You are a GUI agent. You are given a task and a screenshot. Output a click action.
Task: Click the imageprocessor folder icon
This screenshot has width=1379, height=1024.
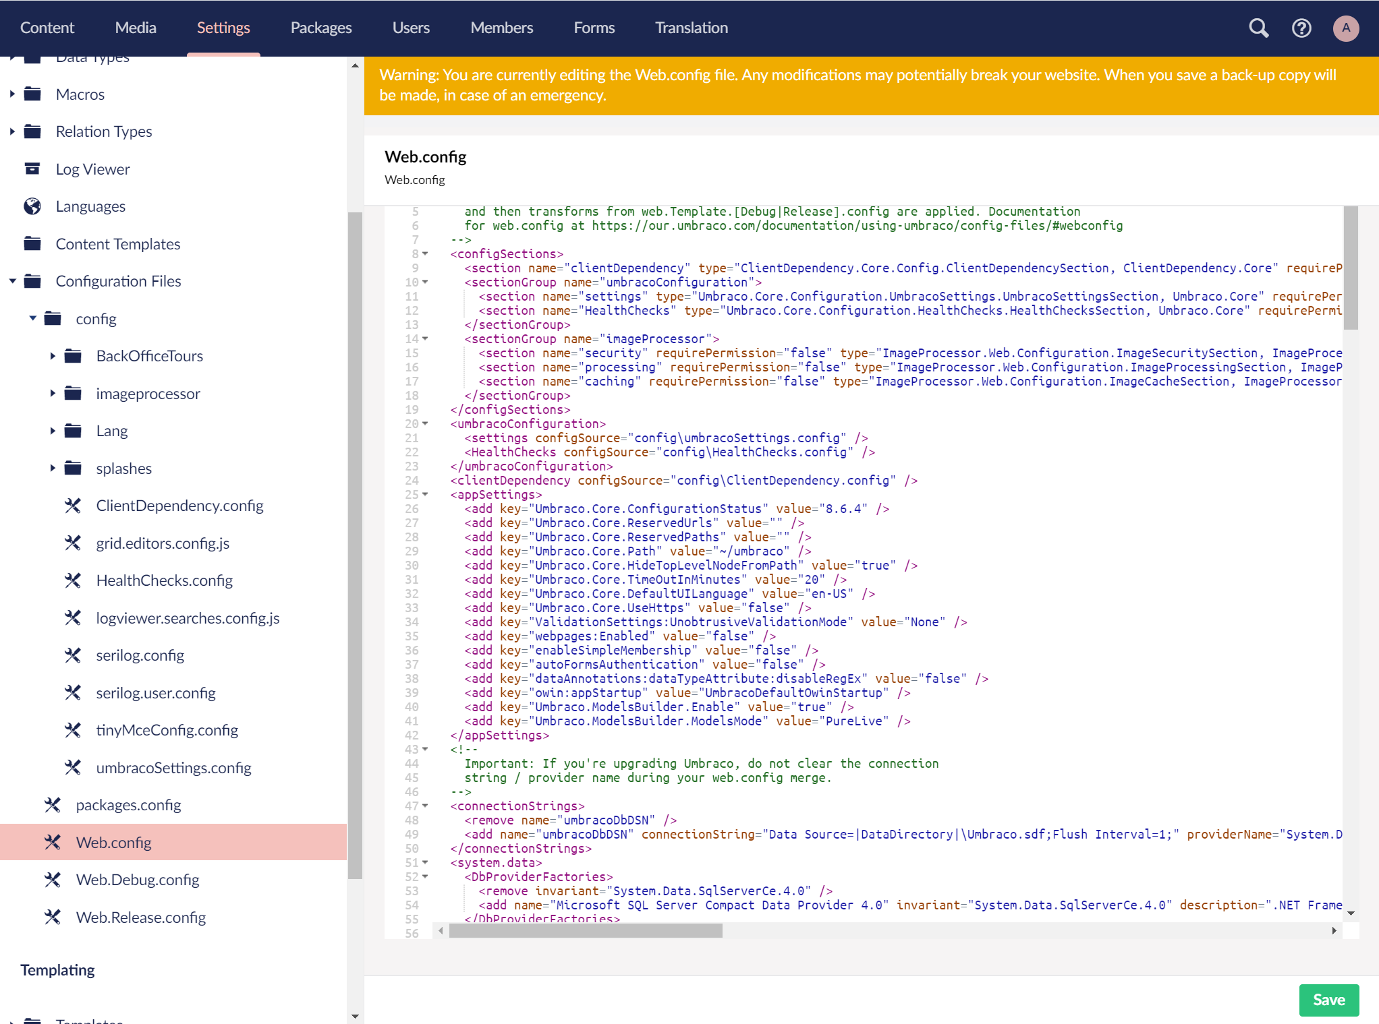click(73, 394)
